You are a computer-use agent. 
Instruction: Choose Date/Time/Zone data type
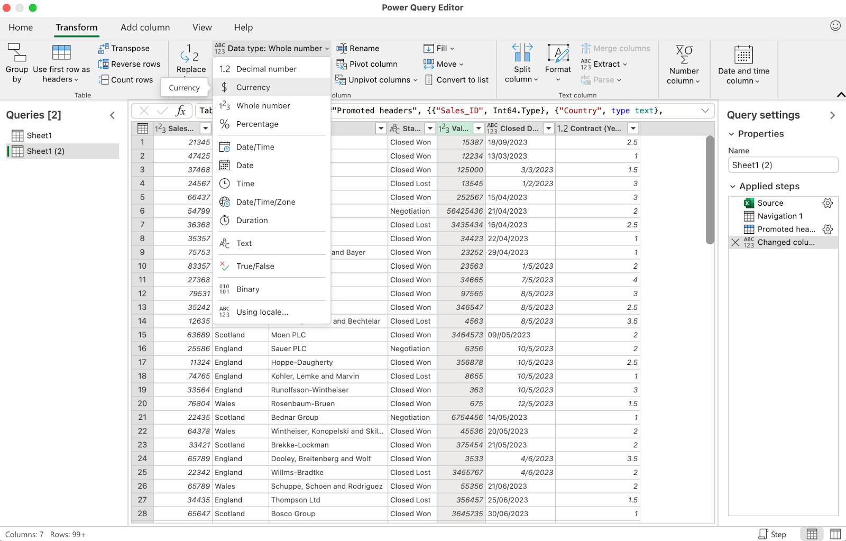(272, 202)
